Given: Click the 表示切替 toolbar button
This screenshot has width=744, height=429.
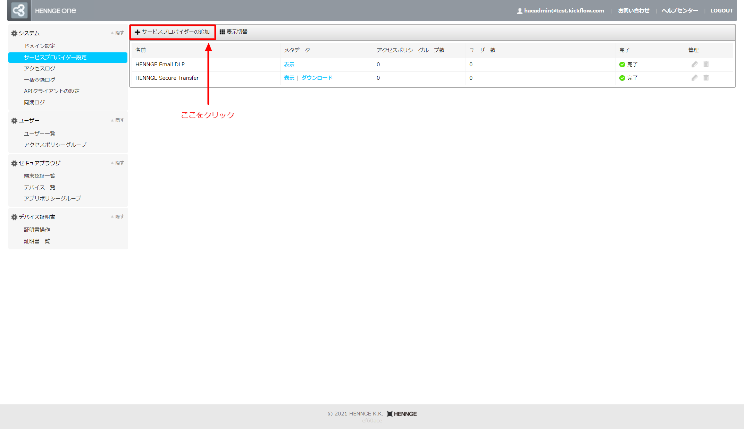Looking at the screenshot, I should pos(233,32).
